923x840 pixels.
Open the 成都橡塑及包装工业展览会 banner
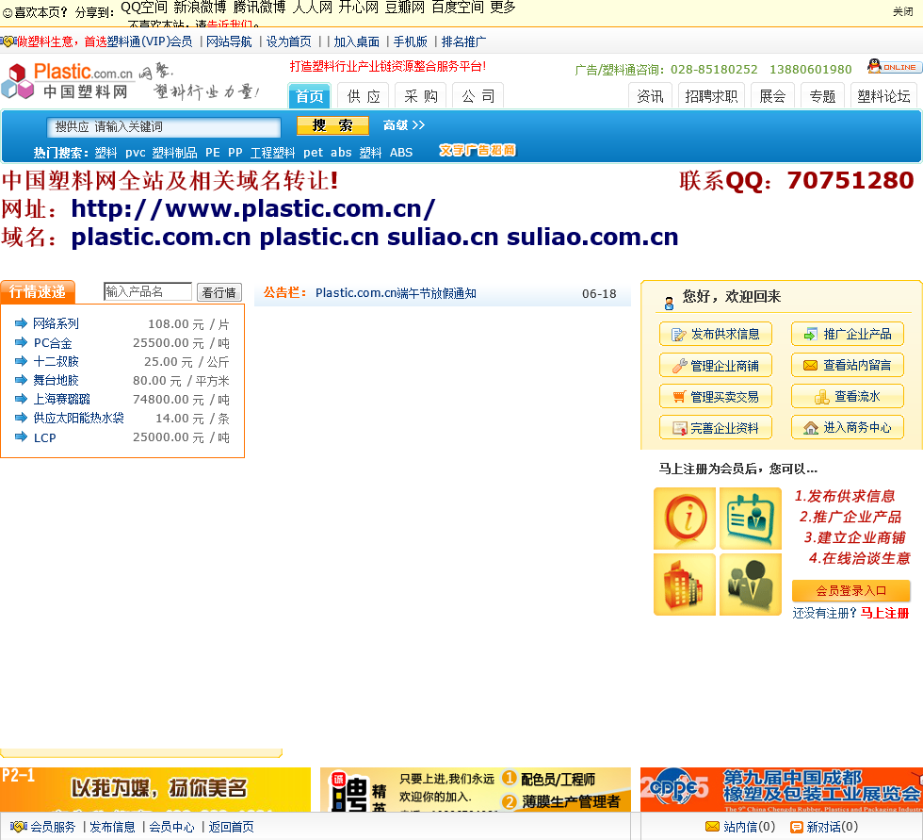coord(782,789)
